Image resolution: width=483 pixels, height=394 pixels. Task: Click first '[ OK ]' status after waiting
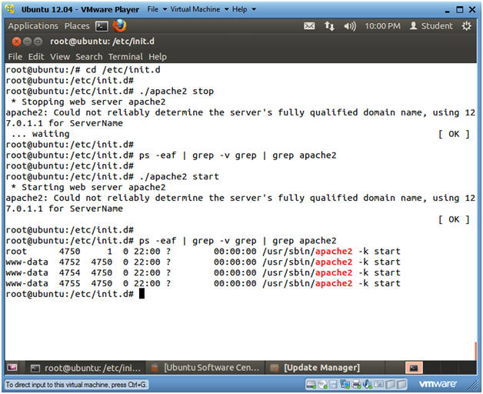click(x=454, y=134)
